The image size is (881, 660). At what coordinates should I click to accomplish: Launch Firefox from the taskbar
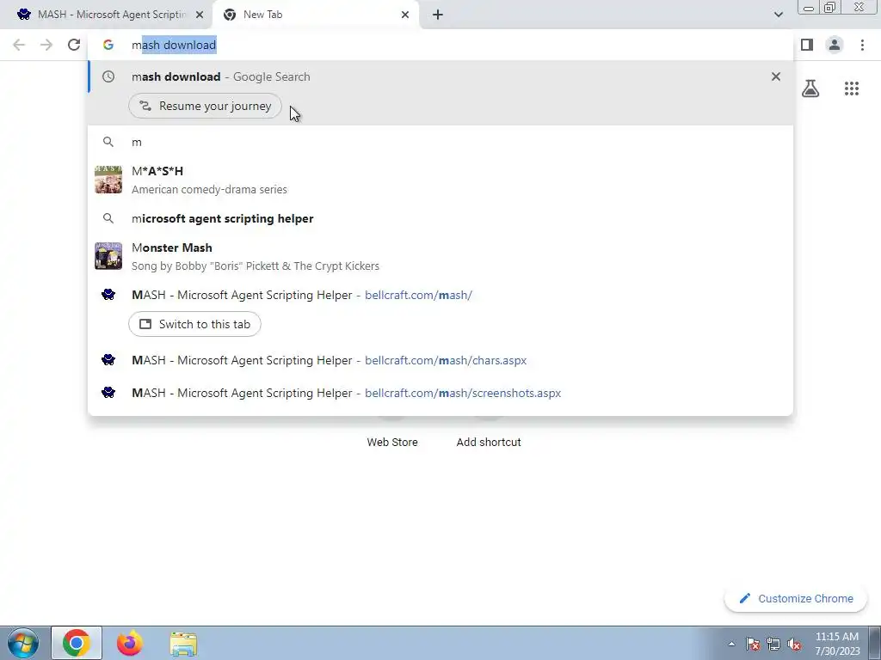(x=130, y=643)
